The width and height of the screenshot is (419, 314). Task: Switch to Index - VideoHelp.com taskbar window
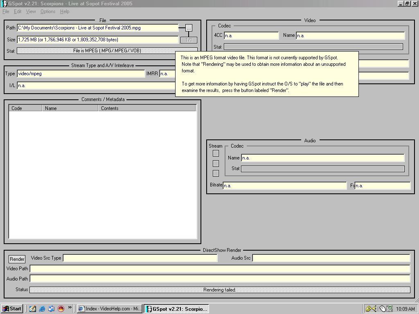click(x=110, y=309)
